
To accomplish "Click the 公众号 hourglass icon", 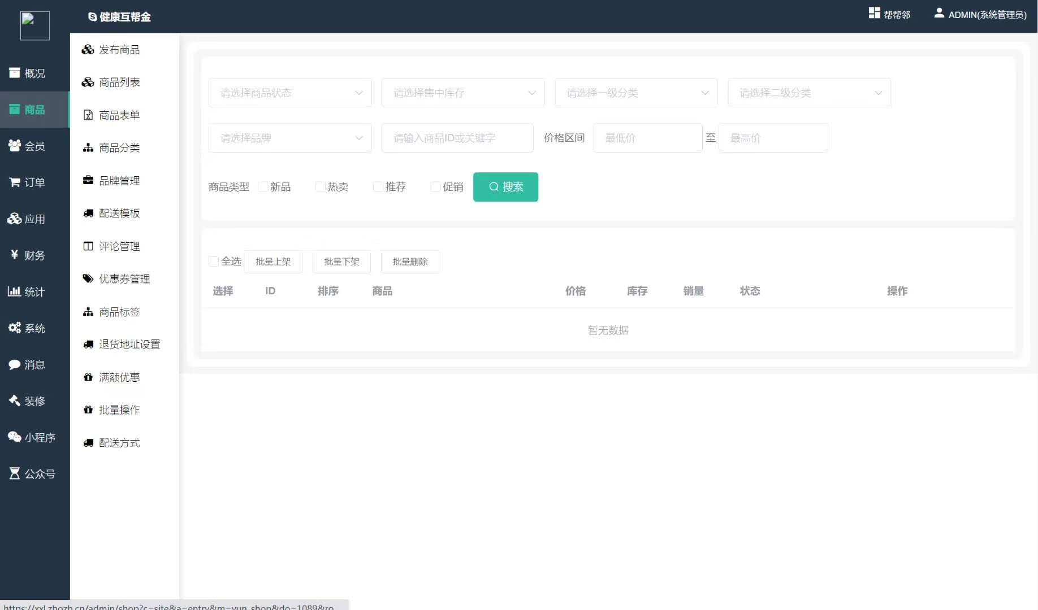I will 15,473.
